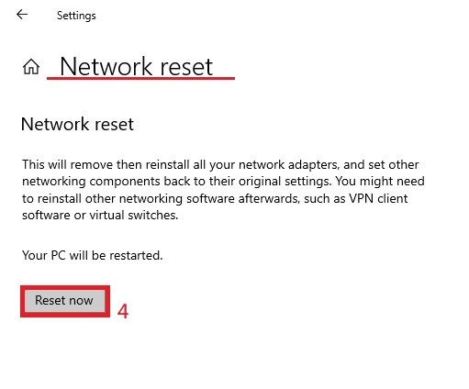Click the Settings window title text
The height and width of the screenshot is (389, 469).
76,16
